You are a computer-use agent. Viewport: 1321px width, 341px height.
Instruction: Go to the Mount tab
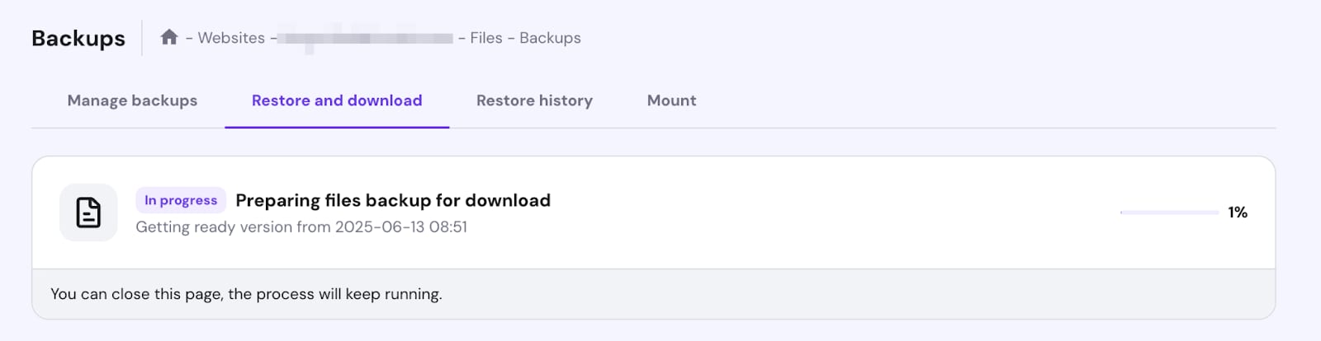click(671, 100)
